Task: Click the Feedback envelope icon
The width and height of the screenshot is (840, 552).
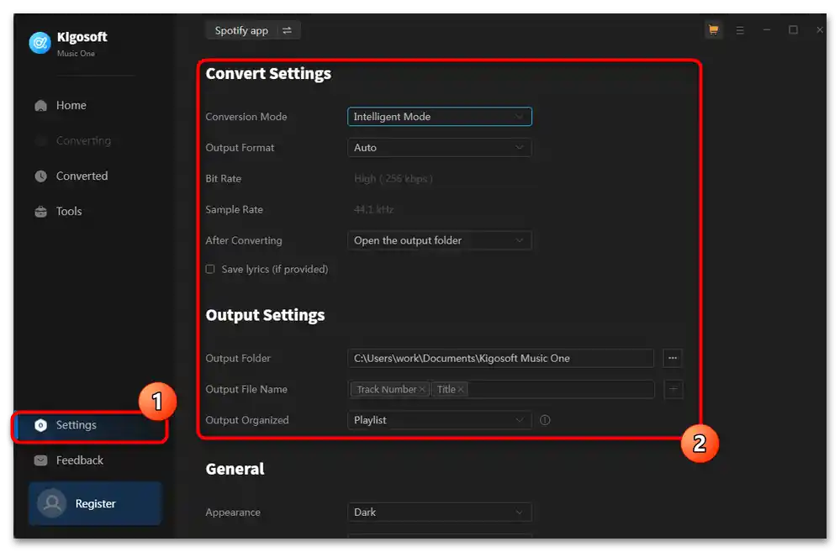Action: pos(40,460)
